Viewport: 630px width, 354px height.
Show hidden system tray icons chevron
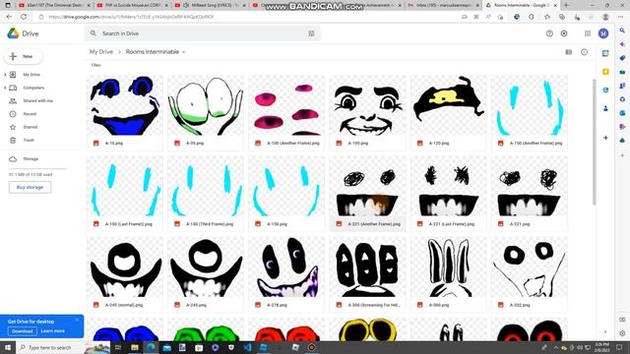[x=555, y=347]
